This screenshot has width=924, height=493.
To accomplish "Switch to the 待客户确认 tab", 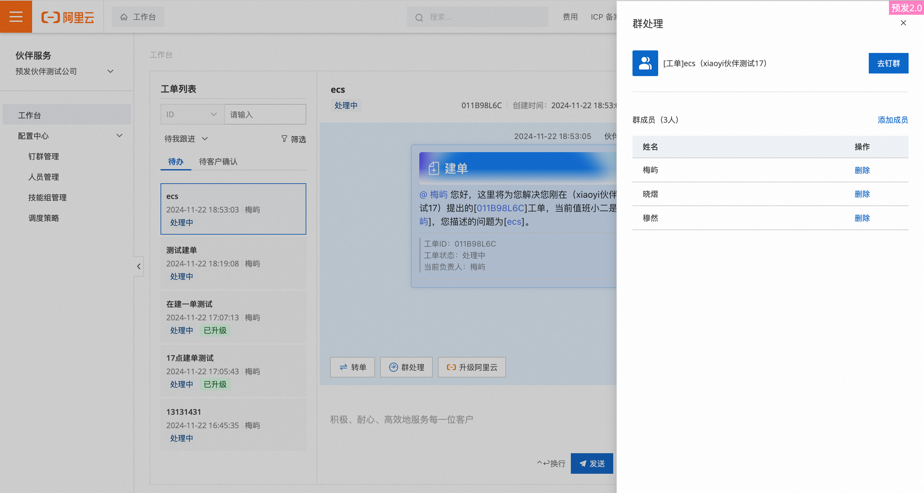I will click(218, 162).
